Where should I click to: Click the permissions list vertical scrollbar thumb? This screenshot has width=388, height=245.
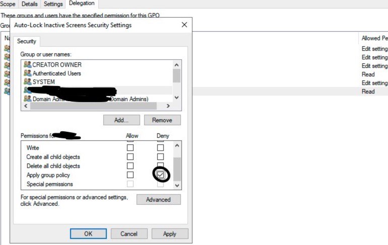tap(177, 169)
